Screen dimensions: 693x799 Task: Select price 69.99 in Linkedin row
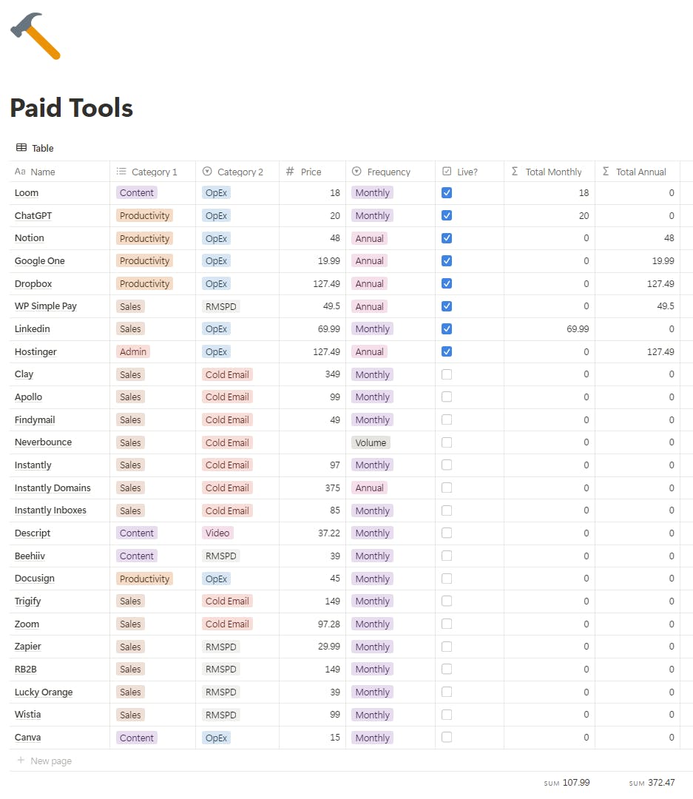click(328, 328)
